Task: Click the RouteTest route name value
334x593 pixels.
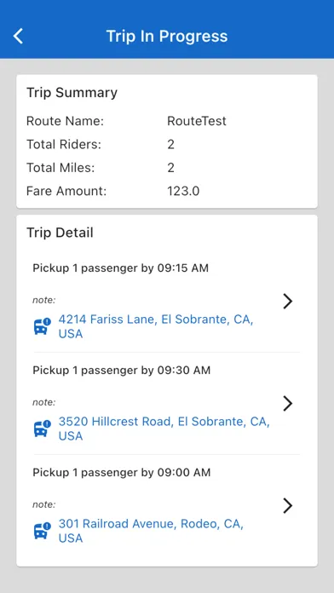Action: [x=197, y=121]
